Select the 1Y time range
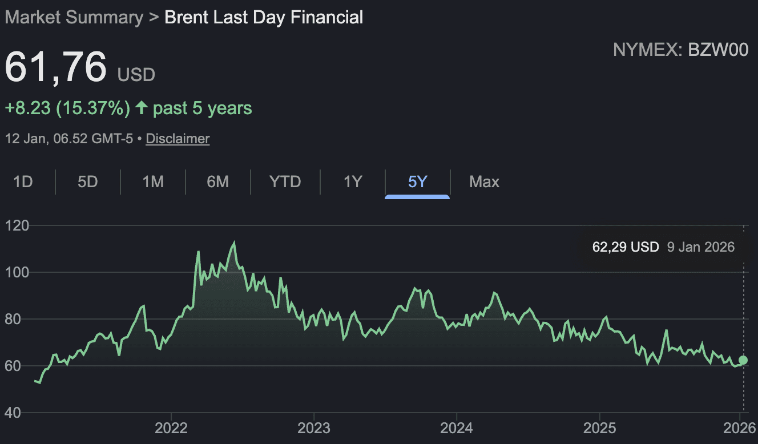This screenshot has width=758, height=444. (x=352, y=181)
